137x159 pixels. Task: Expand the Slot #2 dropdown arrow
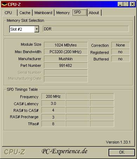[x=37, y=29]
